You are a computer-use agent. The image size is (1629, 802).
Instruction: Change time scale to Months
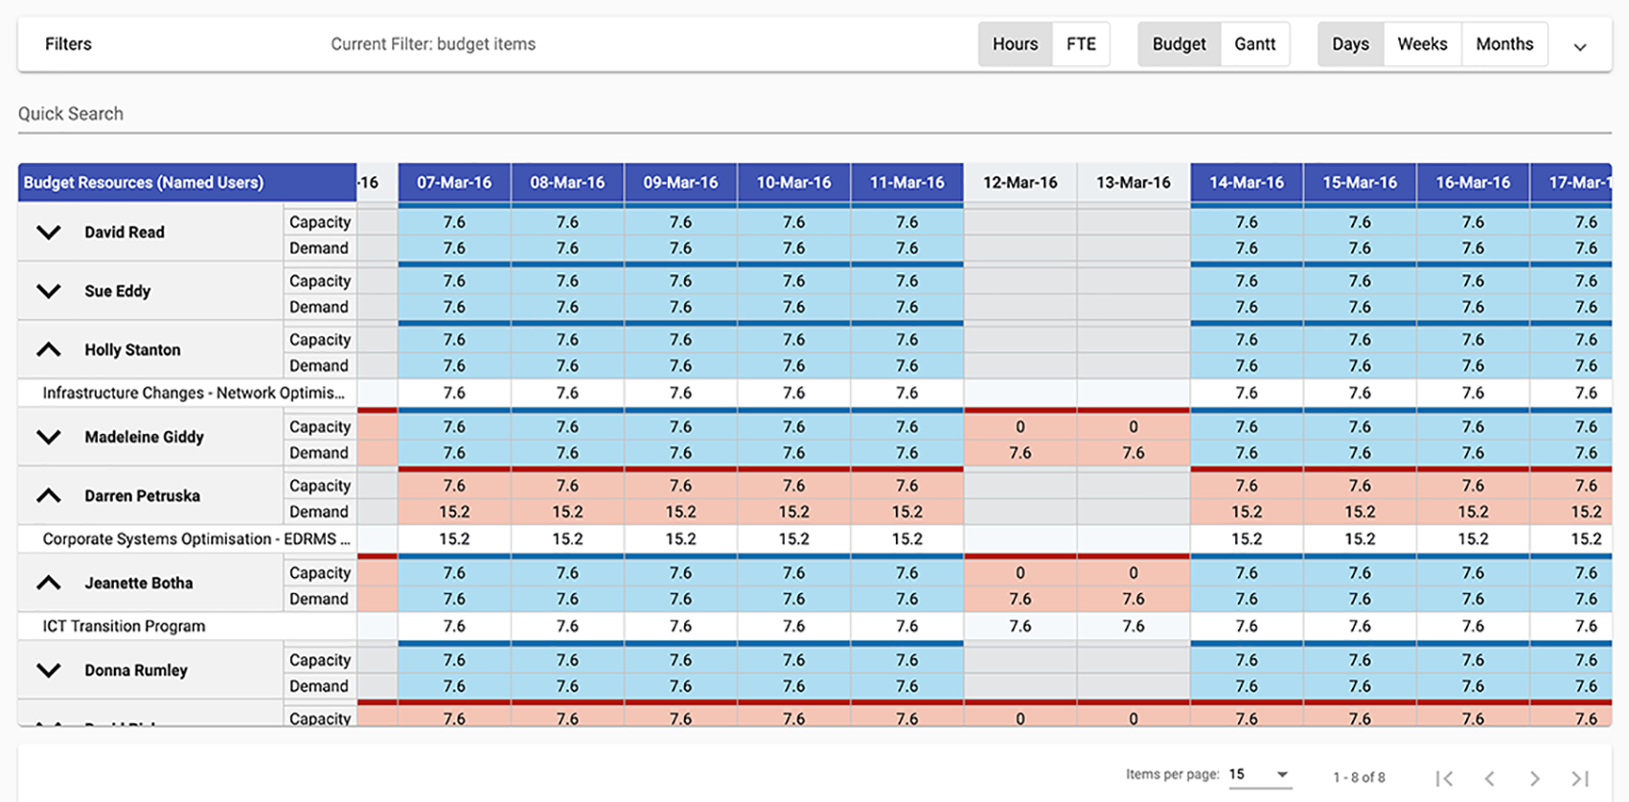1504,44
